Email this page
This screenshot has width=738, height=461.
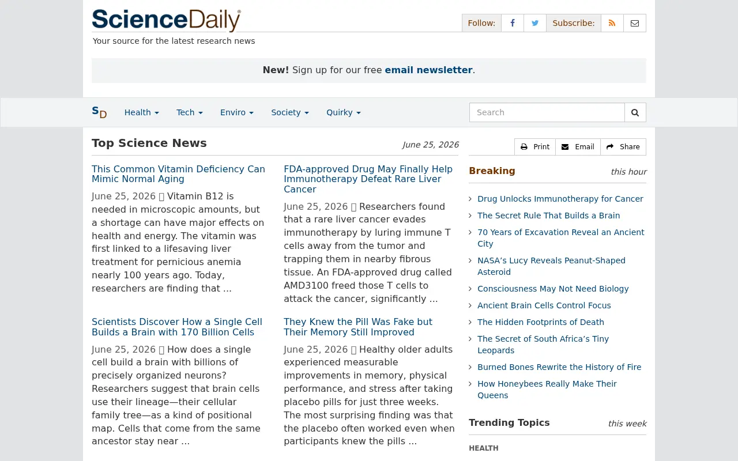(x=578, y=147)
